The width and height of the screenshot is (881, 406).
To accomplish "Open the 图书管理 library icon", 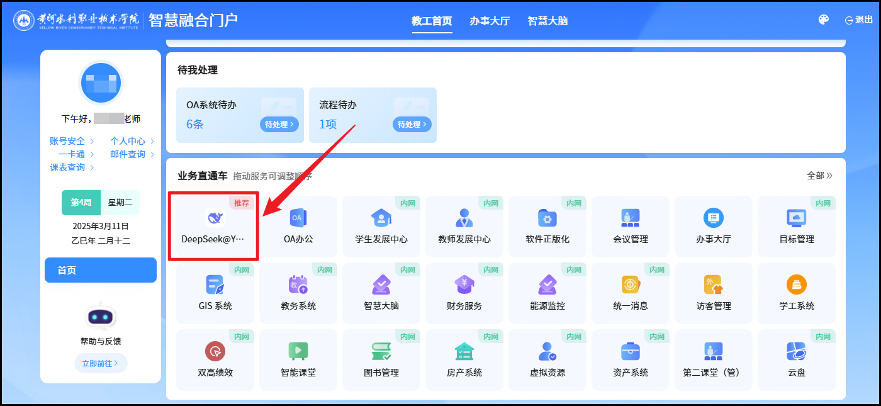I will [x=381, y=352].
